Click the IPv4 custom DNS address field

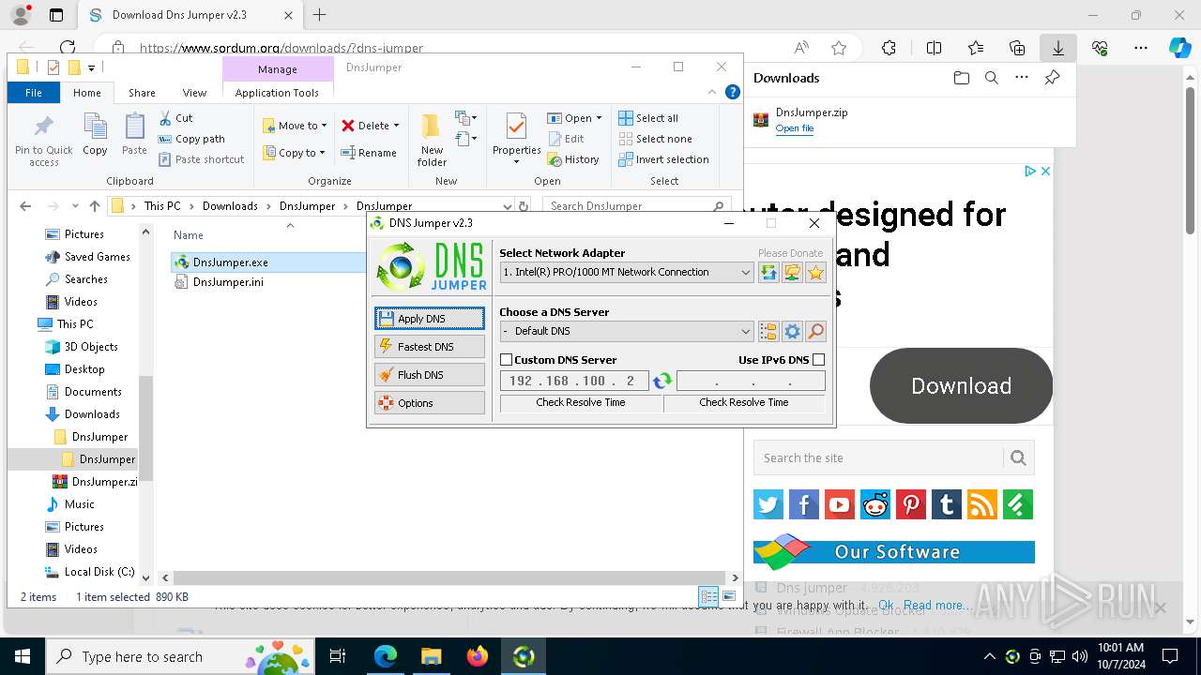coord(574,381)
